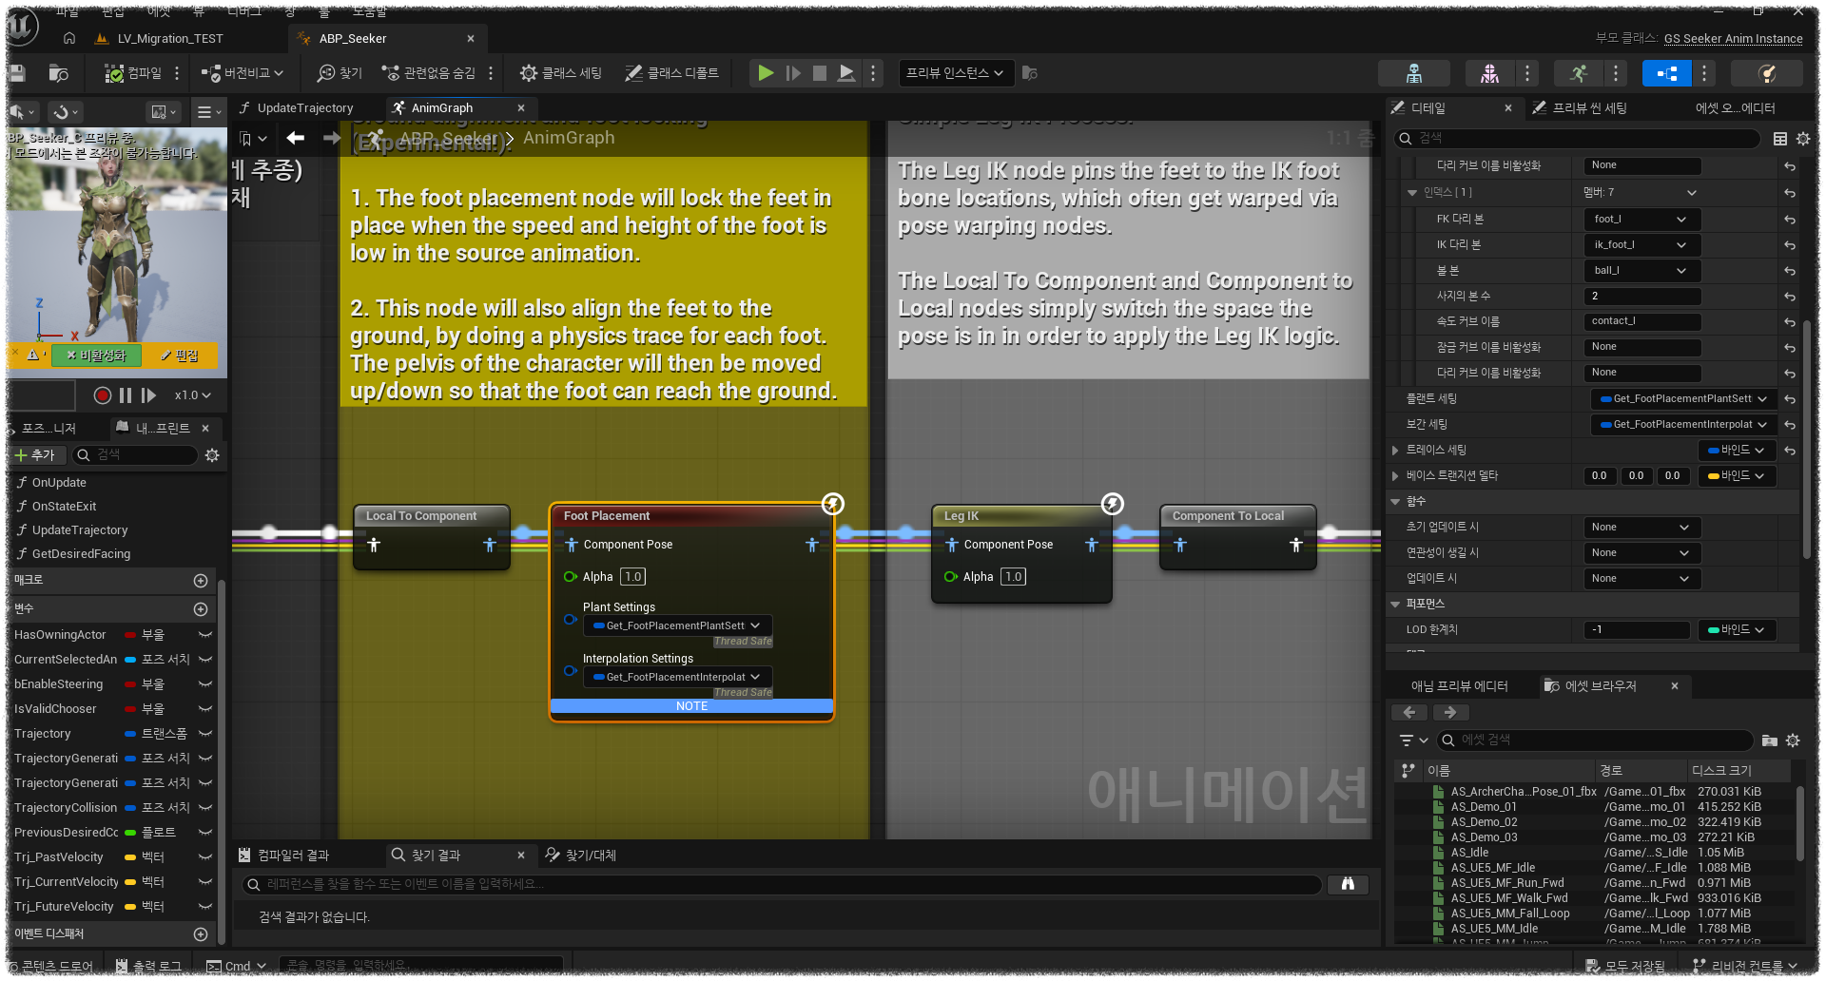Click 모두 저장됨 save all status
The width and height of the screenshot is (1826, 981).
point(1625,966)
